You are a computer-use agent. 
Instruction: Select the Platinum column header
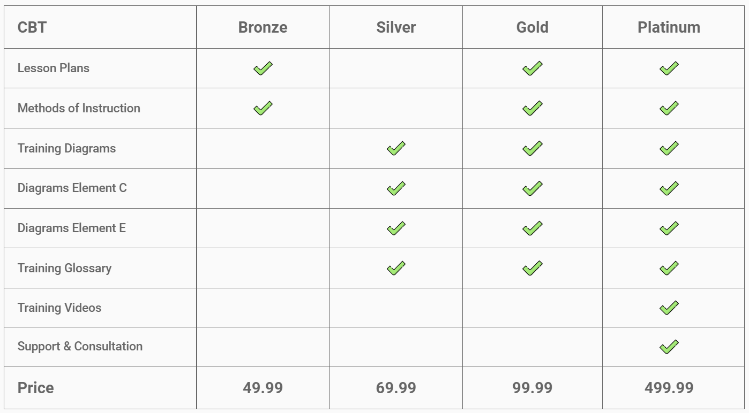click(669, 27)
